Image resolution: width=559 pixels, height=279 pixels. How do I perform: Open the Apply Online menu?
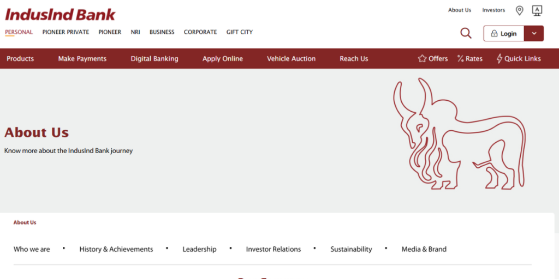tap(223, 59)
